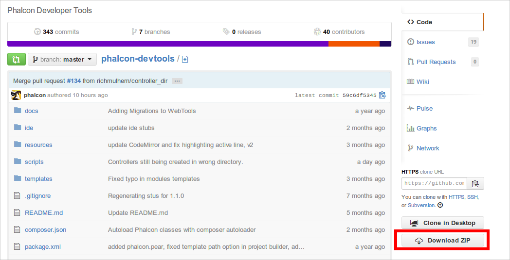Open commit 'update ide stubs'
Screen dimensions: 510x260
tap(131, 128)
